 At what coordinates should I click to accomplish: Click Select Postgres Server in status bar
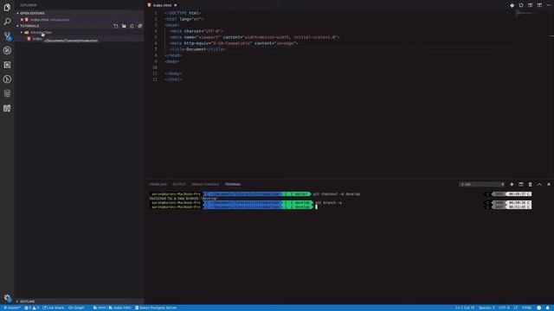pyautogui.click(x=156, y=308)
